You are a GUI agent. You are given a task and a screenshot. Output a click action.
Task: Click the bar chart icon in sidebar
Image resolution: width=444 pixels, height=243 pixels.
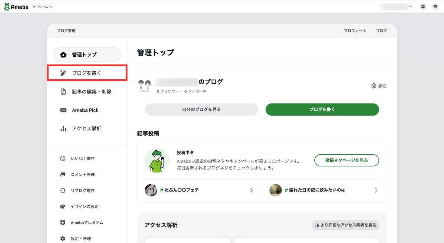[x=63, y=129]
